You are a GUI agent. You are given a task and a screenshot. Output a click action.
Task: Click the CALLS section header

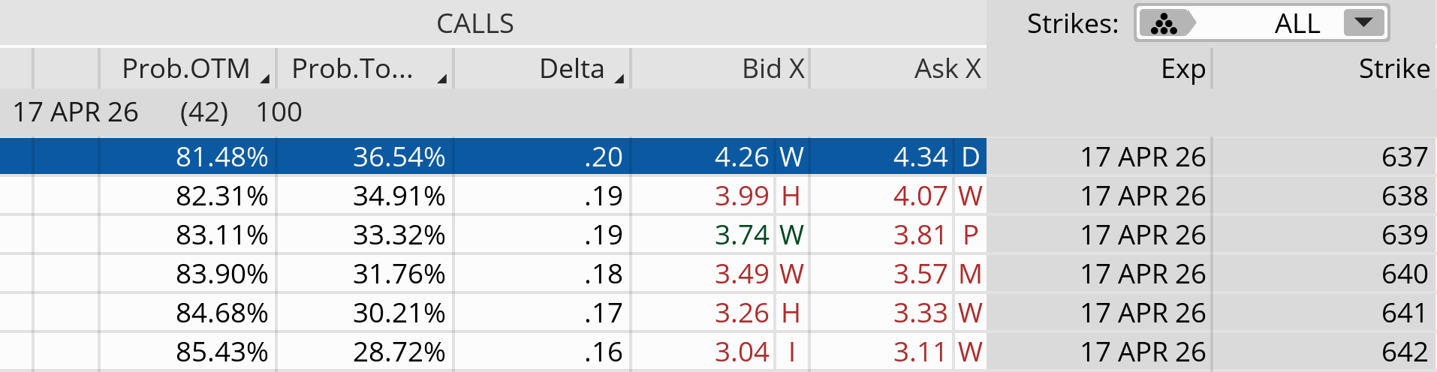[475, 24]
